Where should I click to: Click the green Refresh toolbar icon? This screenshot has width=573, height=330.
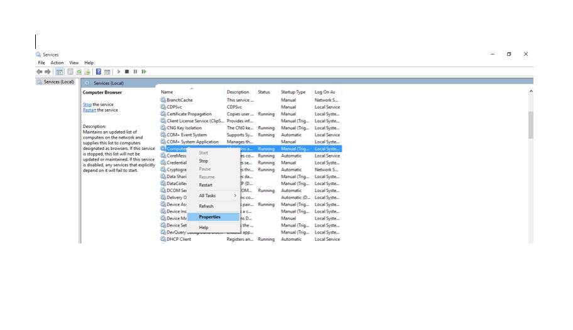[x=79, y=72]
